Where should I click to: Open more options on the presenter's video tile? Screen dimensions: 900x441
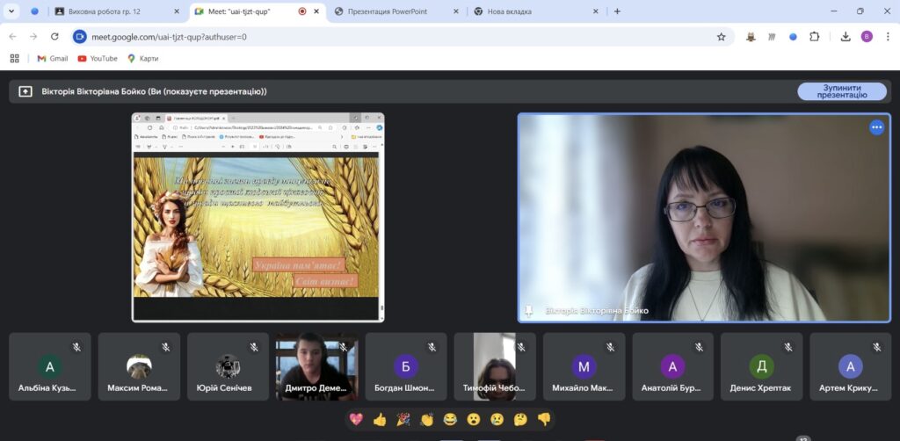[x=876, y=127]
